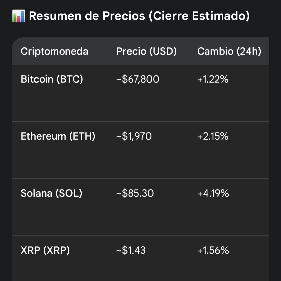Click the word Precios in the heading
Viewport: 281px width, 281px height.
coord(124,16)
